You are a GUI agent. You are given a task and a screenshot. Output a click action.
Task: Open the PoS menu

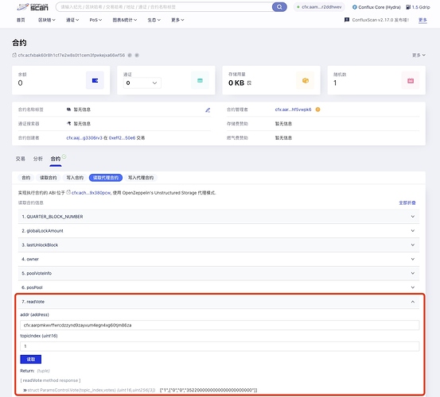pyautogui.click(x=95, y=20)
